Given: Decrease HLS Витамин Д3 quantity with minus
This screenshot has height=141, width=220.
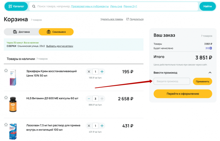Looking at the screenshot, I should tap(89, 99).
